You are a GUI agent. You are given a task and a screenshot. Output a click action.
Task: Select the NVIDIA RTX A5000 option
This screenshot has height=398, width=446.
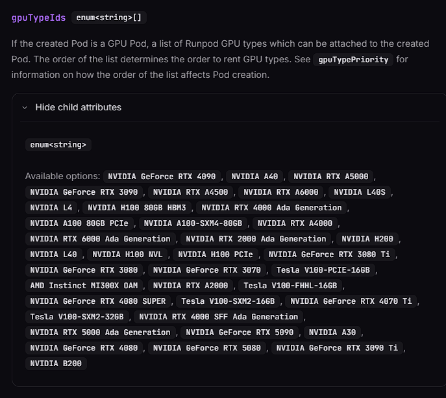point(330,176)
